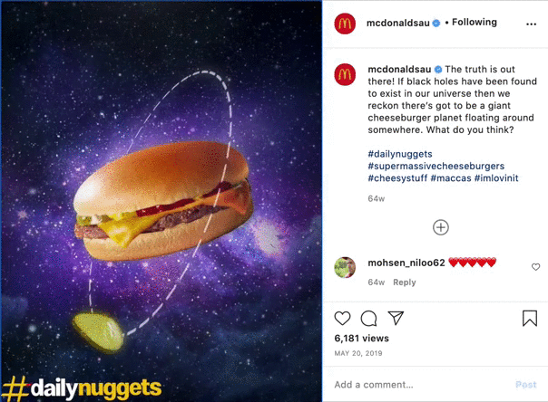Open the #supermassivecheeseburgers hashtag
Screen dimensions: 548x402
435,166
